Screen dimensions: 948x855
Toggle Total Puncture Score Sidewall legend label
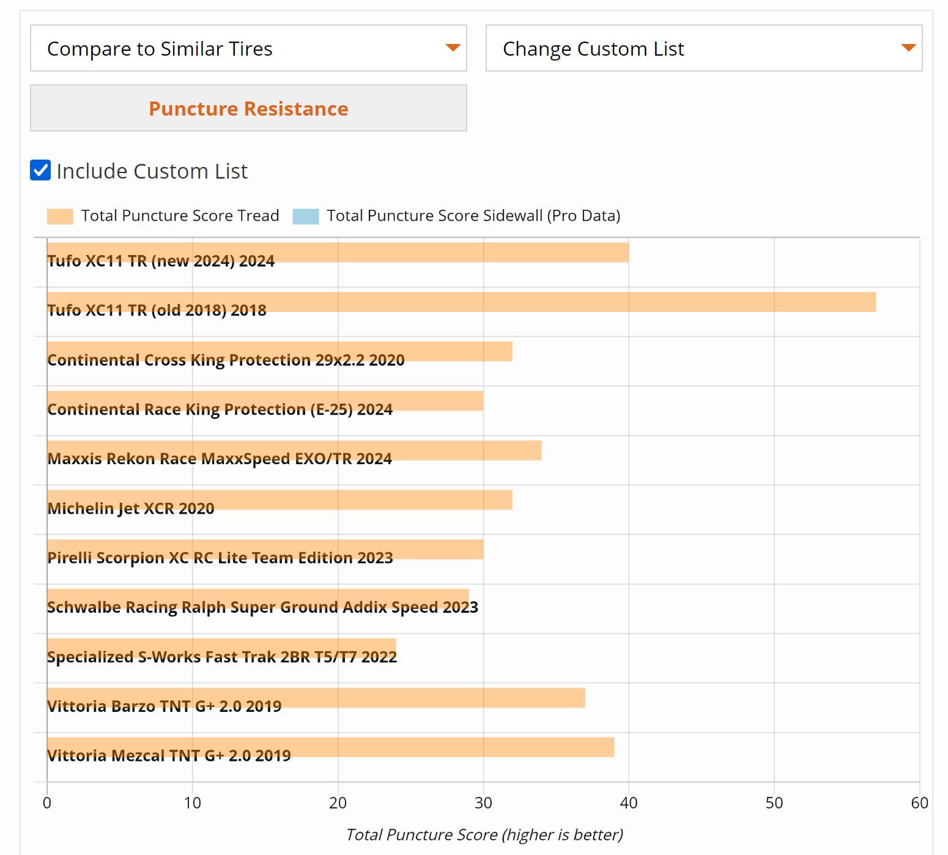coord(473,216)
